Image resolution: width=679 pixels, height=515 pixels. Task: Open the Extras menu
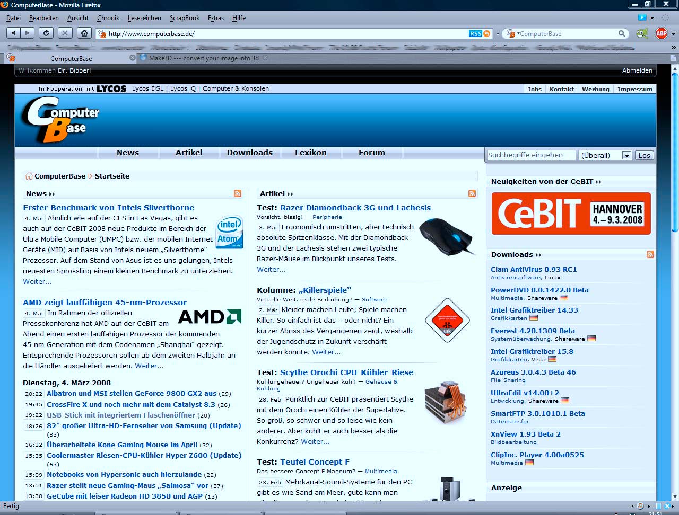point(216,18)
